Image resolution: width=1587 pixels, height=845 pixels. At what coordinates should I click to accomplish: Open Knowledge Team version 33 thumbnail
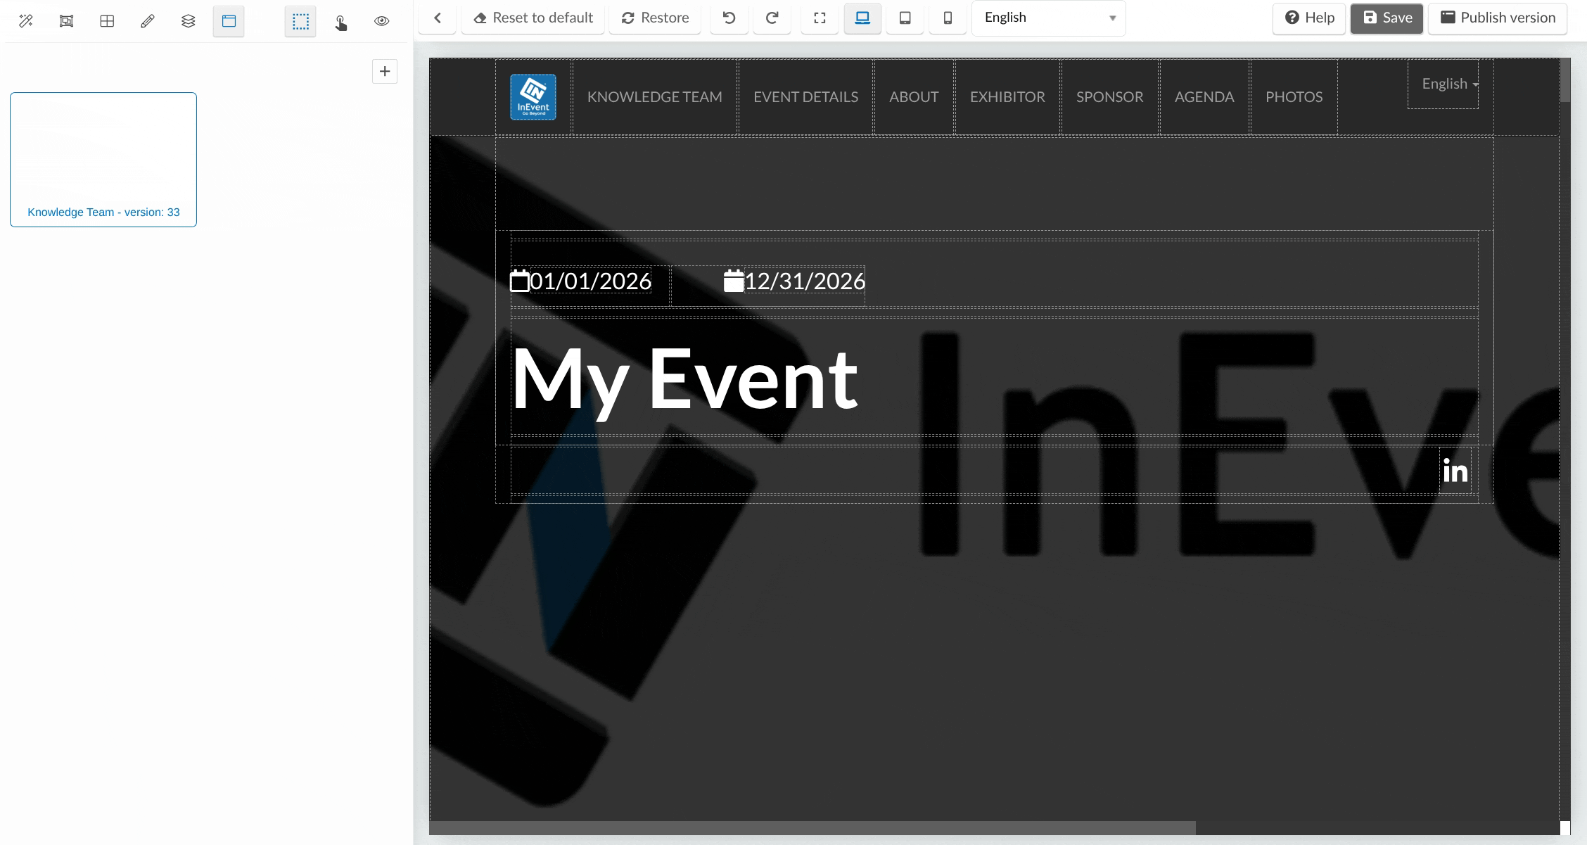pos(103,160)
